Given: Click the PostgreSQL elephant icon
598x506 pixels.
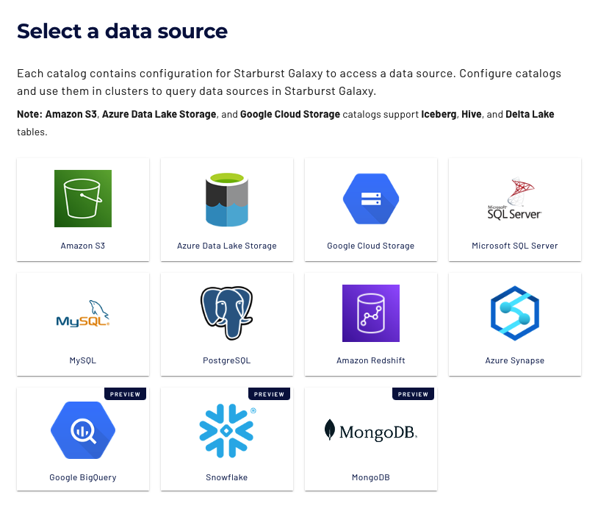Looking at the screenshot, I should (x=227, y=313).
